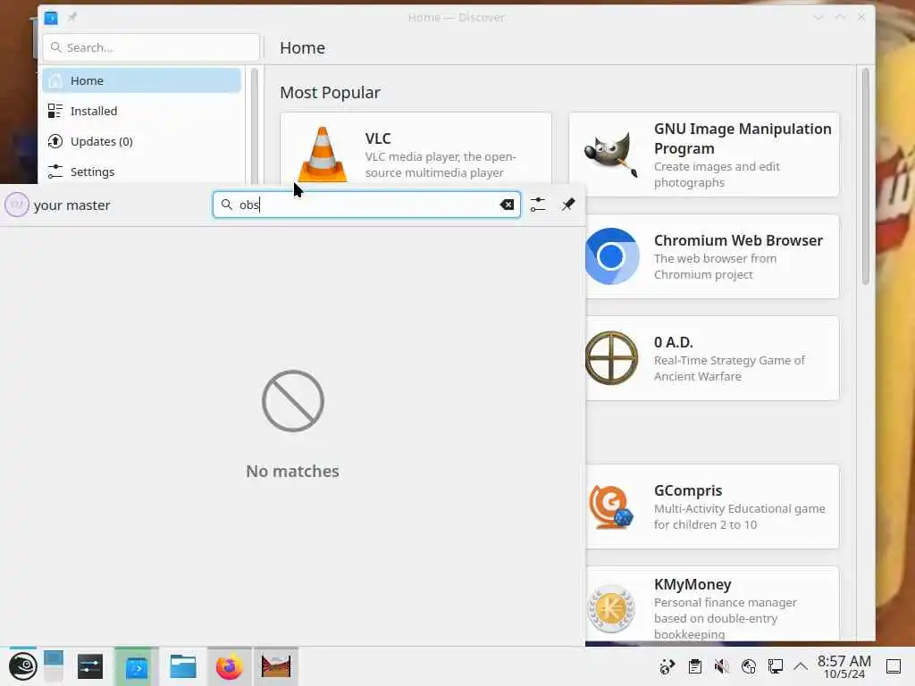Click the 'Most Popular' heading
Viewport: 915px width, 686px height.
pos(330,92)
